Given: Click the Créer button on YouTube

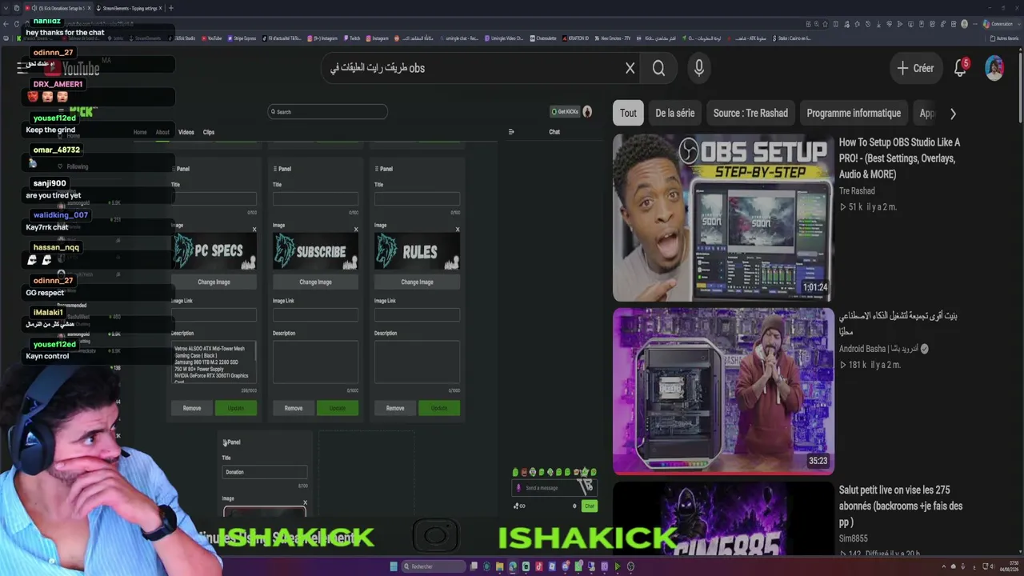Looking at the screenshot, I should click(915, 68).
